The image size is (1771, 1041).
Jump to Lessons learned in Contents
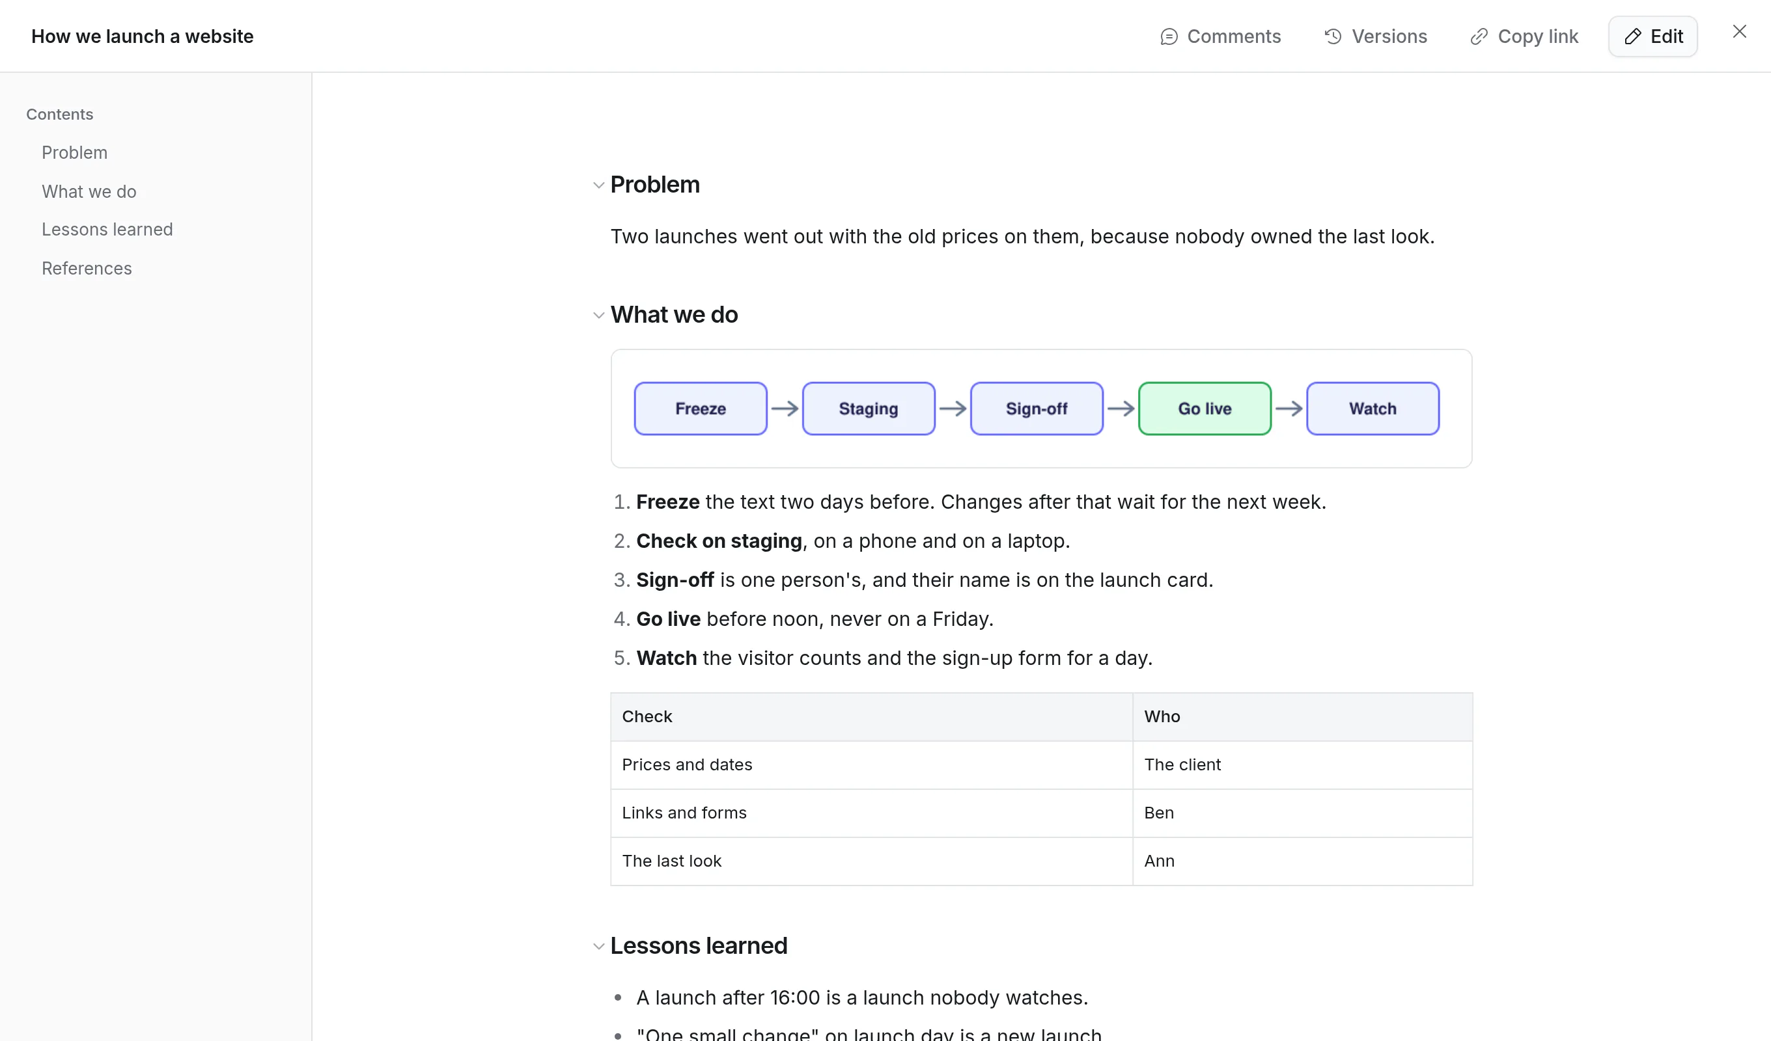(107, 230)
